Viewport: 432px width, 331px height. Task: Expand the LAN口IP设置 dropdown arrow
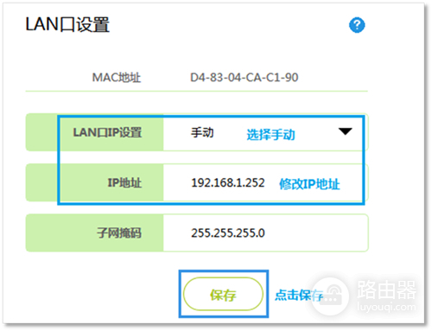click(x=346, y=131)
